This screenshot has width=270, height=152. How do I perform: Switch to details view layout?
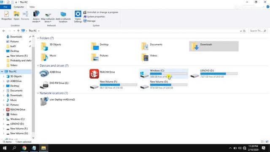pos(262,142)
